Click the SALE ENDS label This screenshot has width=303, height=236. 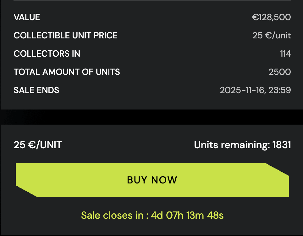coord(36,90)
